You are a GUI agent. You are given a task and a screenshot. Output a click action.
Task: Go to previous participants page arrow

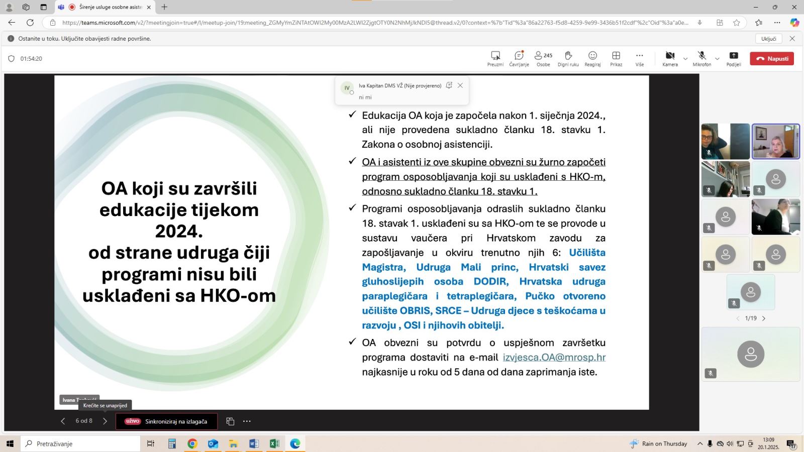[738, 318]
